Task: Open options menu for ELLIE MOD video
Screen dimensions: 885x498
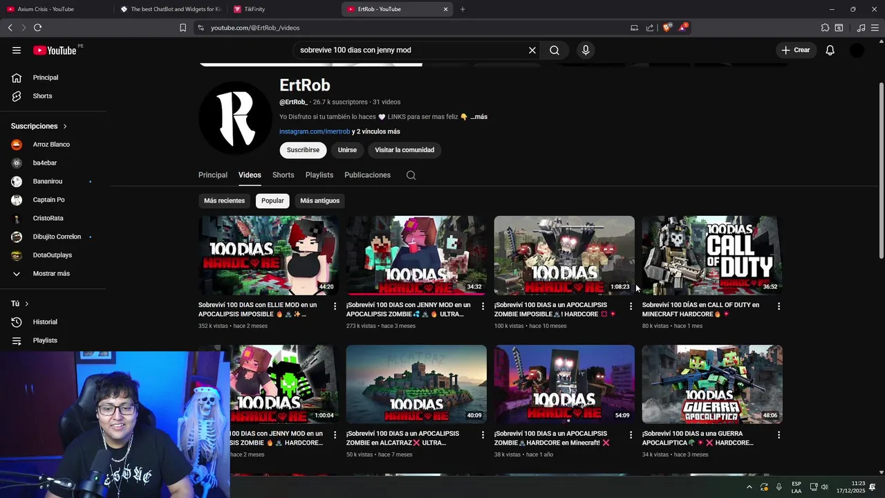Action: tap(335, 306)
